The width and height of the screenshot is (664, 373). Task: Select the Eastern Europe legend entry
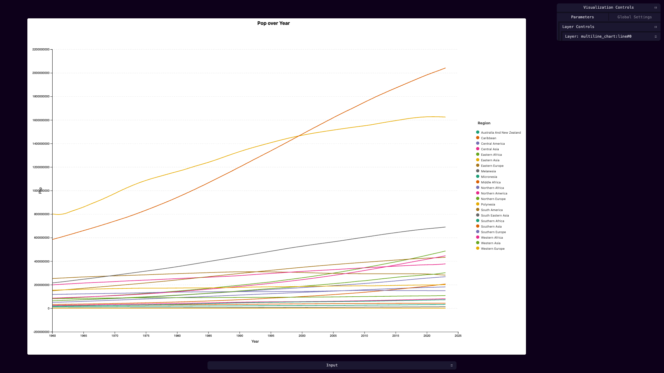(x=490, y=166)
